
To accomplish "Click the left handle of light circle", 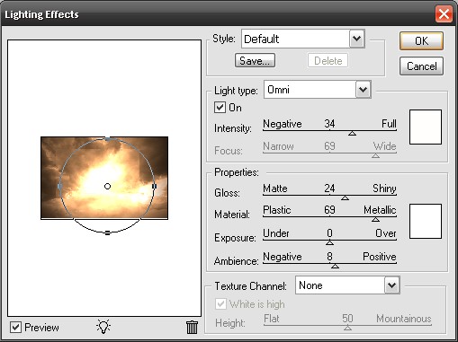I will tap(59, 187).
